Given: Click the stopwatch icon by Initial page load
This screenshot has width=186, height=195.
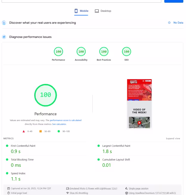Looking at the screenshot, I should click(x=9, y=193).
